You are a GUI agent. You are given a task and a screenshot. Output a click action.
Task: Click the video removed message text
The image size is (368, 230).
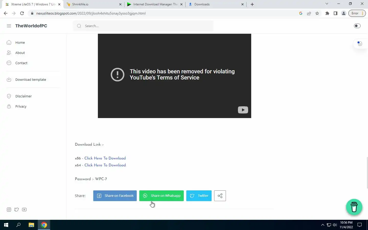pyautogui.click(x=182, y=74)
